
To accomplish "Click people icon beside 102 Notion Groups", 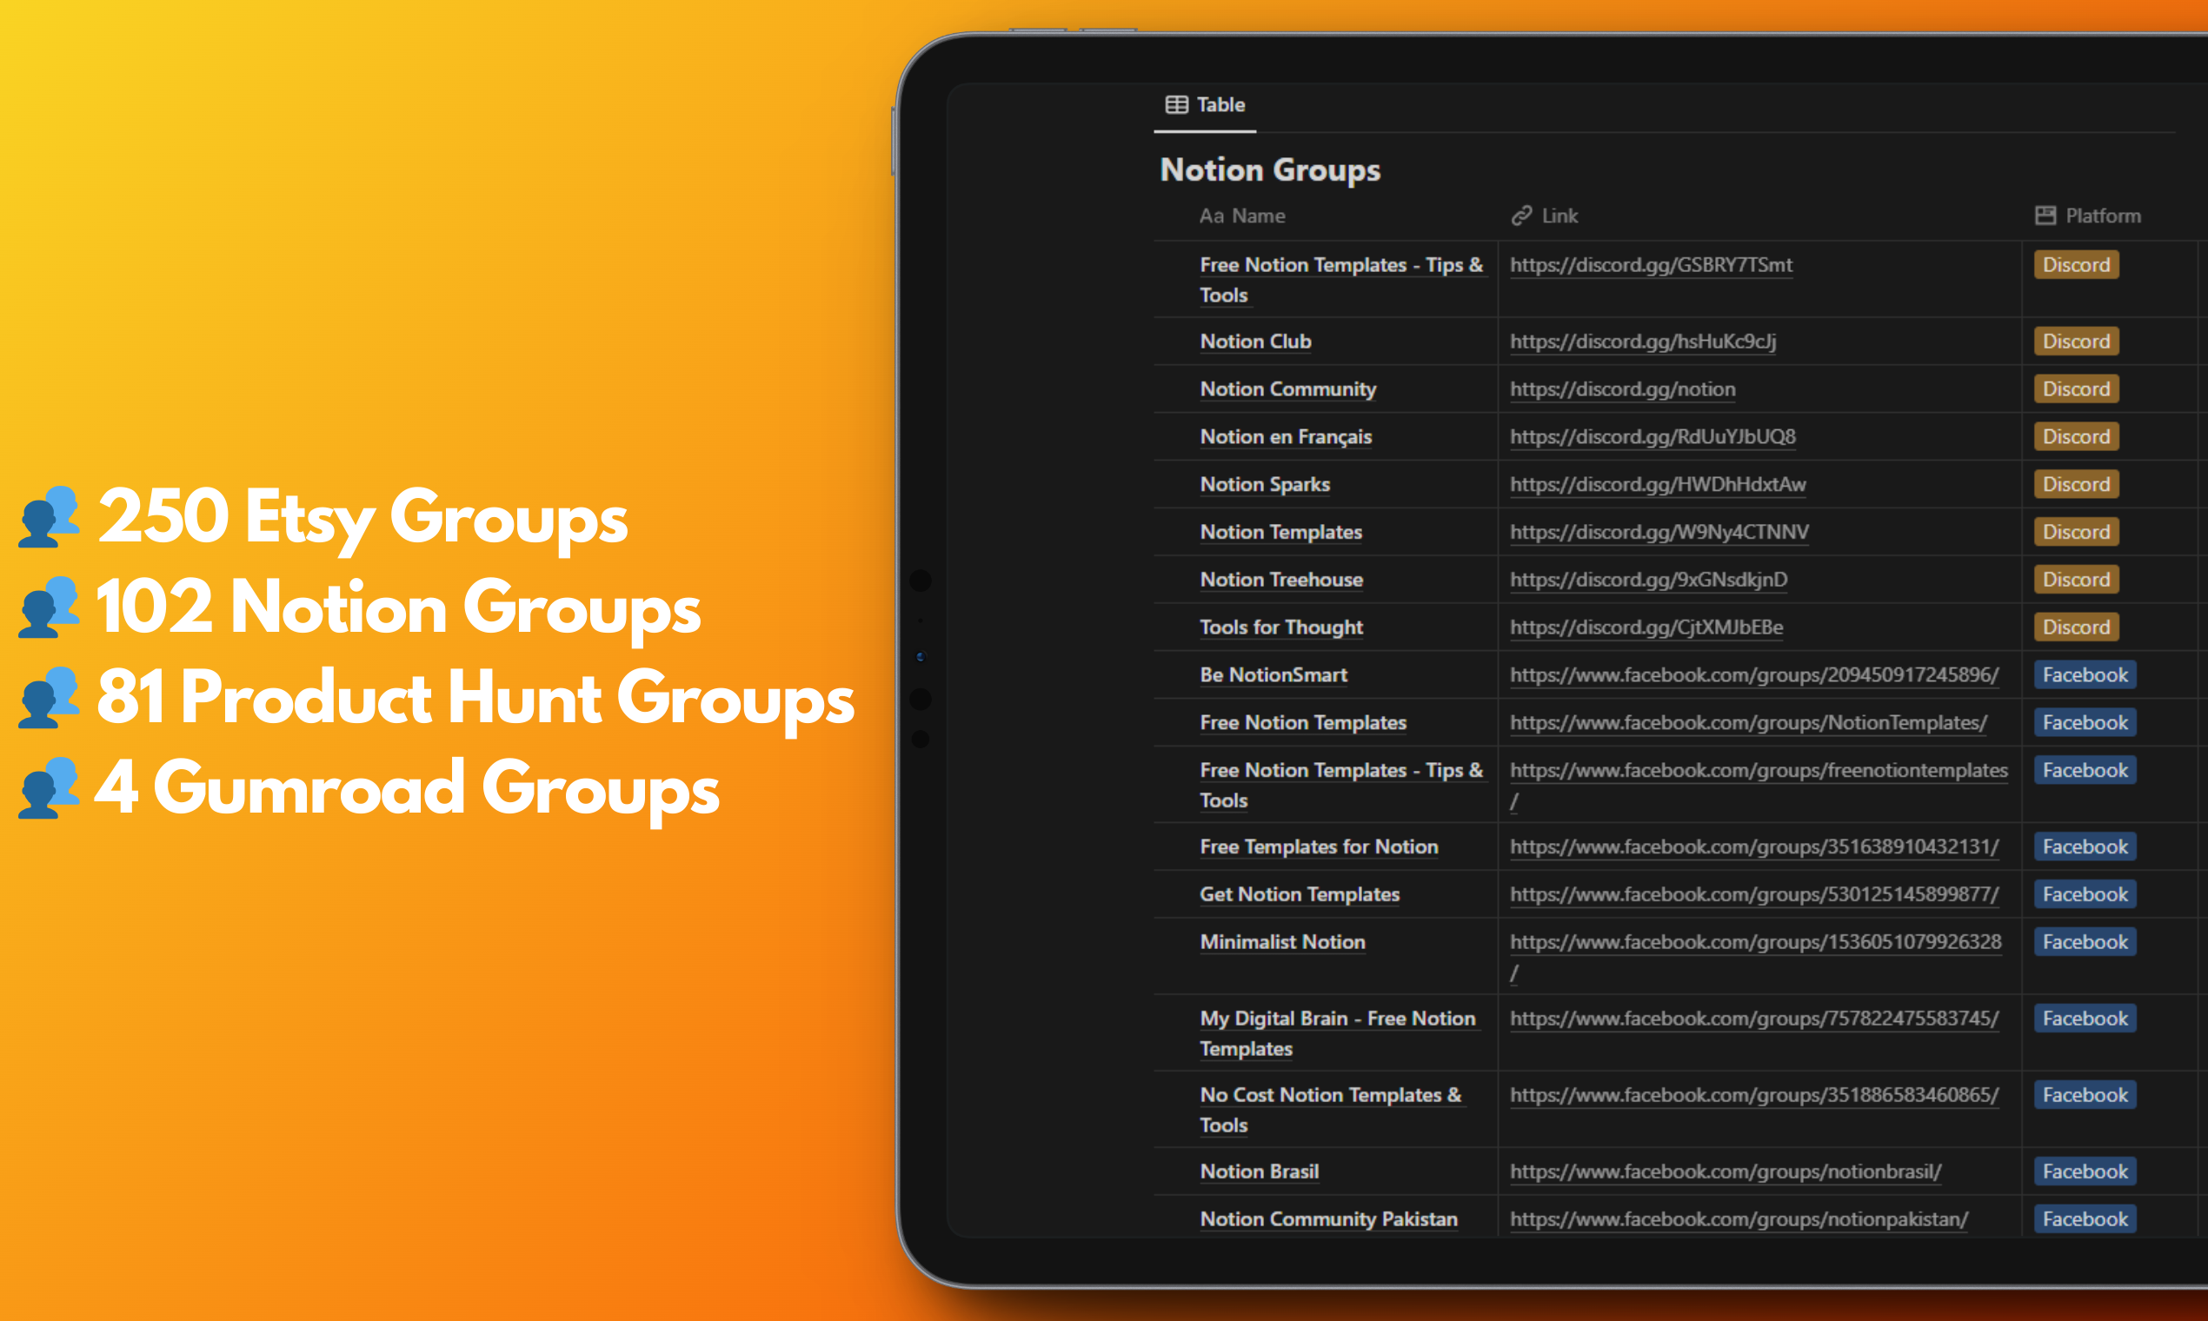I will point(49,607).
